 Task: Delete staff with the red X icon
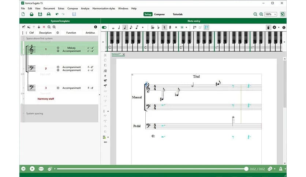tap(44, 27)
